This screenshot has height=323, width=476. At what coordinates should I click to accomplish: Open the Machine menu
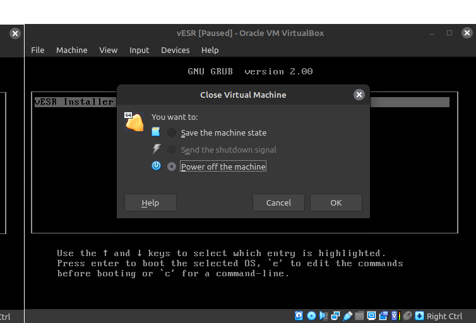(71, 50)
